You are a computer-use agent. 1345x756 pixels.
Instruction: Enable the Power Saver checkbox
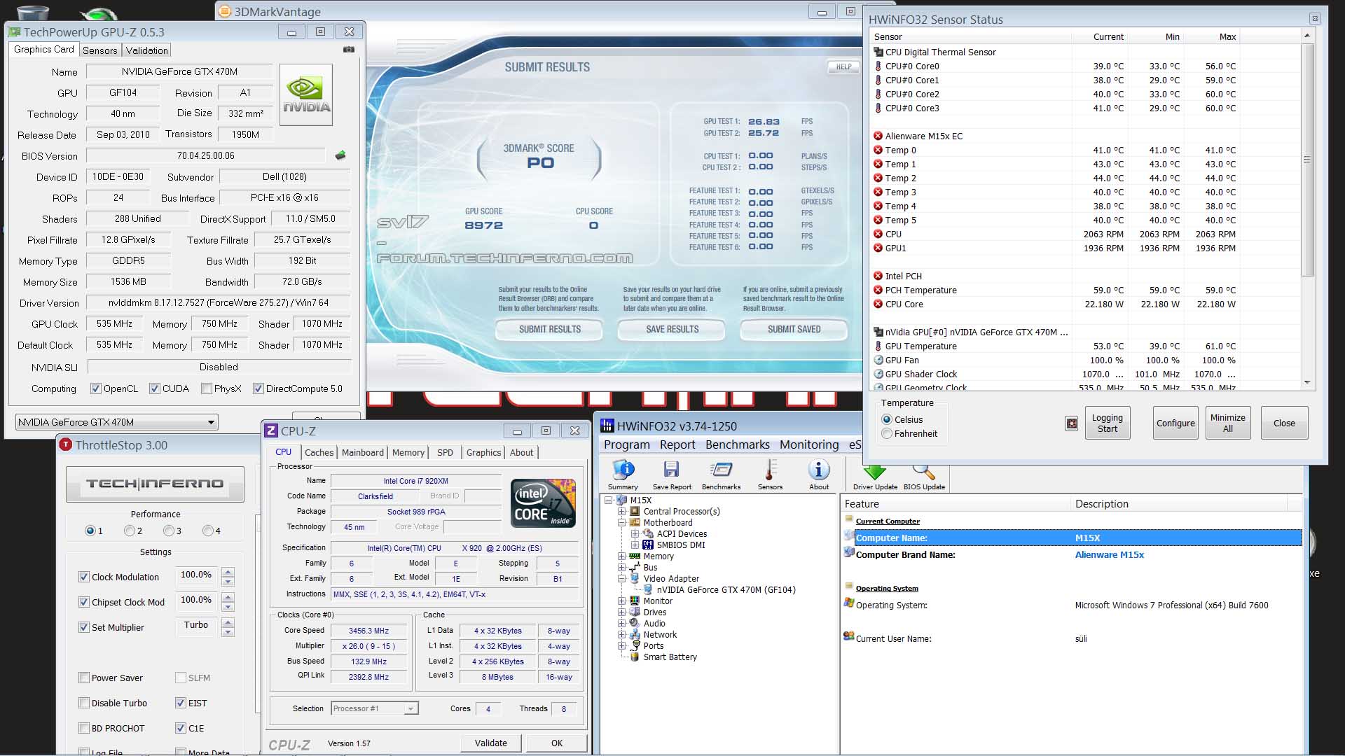84,678
